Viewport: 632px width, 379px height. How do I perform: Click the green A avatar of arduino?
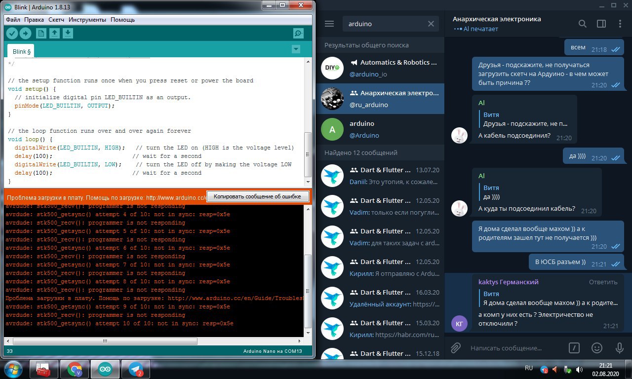[332, 129]
